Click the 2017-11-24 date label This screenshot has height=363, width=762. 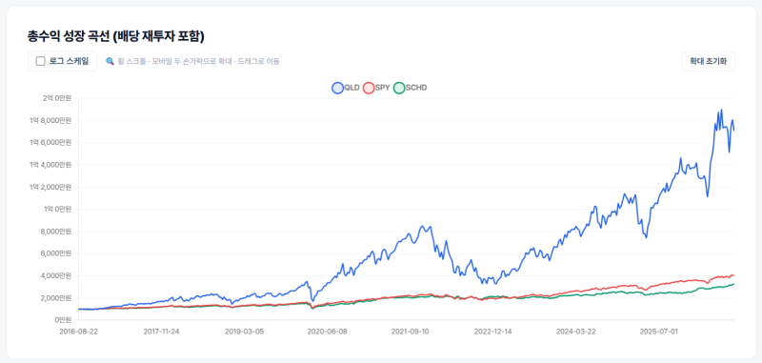[162, 332]
